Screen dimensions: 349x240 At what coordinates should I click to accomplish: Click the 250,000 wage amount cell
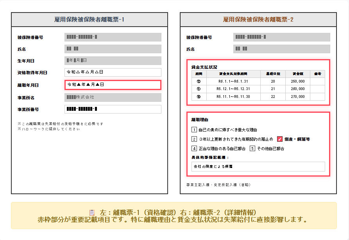click(298, 81)
